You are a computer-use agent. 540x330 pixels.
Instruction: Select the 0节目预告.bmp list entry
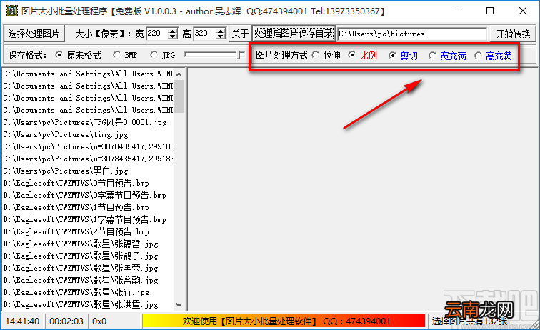(88, 184)
